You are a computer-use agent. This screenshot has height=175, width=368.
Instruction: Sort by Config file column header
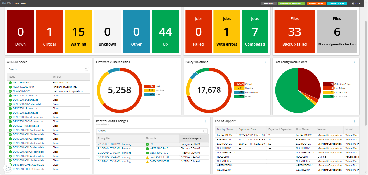click(120, 138)
